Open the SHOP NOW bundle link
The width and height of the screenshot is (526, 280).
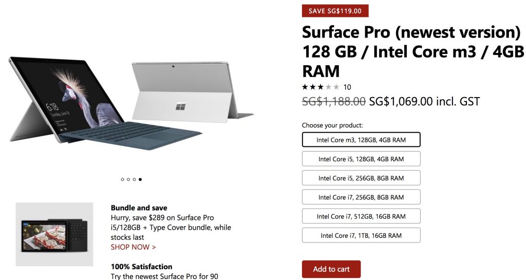[x=133, y=247]
